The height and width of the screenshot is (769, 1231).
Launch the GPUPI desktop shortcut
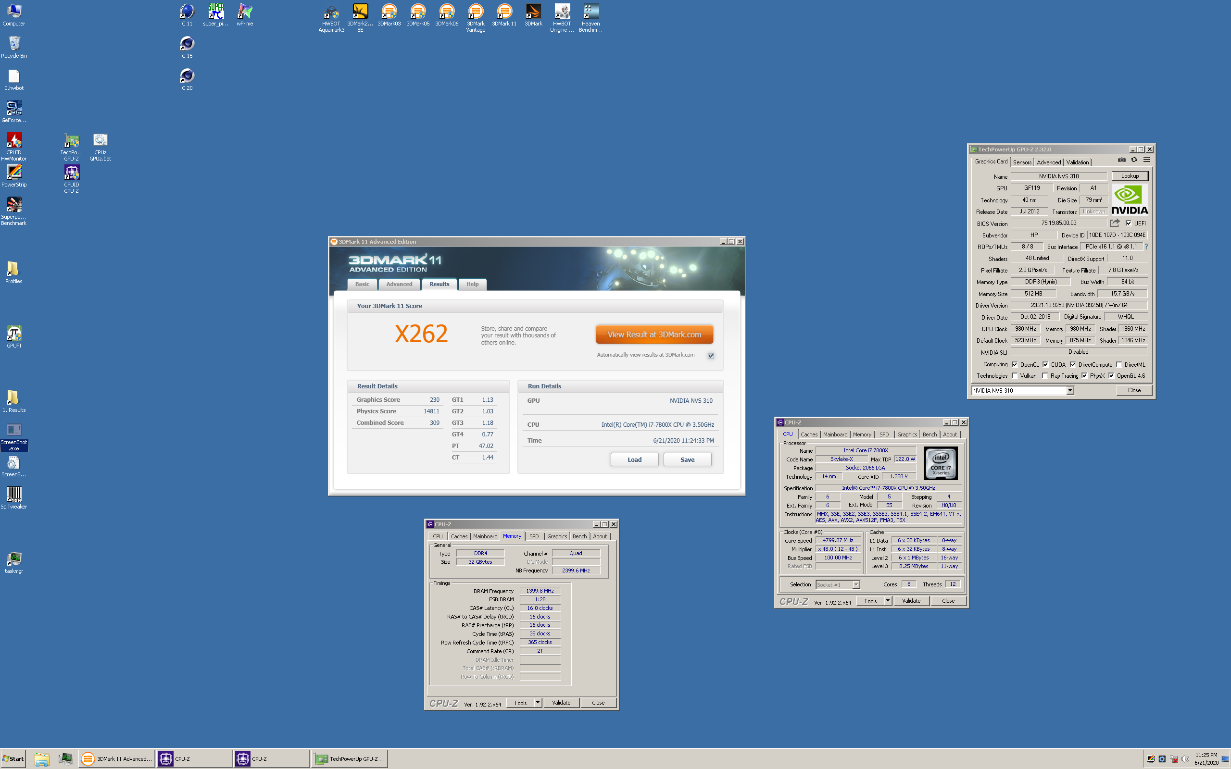coord(14,337)
